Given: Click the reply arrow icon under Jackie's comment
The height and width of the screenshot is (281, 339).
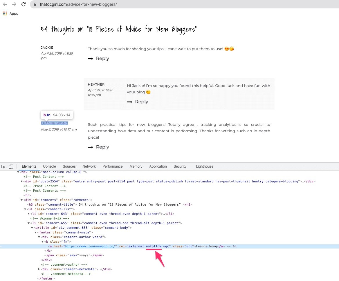Looking at the screenshot, I should (91, 58).
